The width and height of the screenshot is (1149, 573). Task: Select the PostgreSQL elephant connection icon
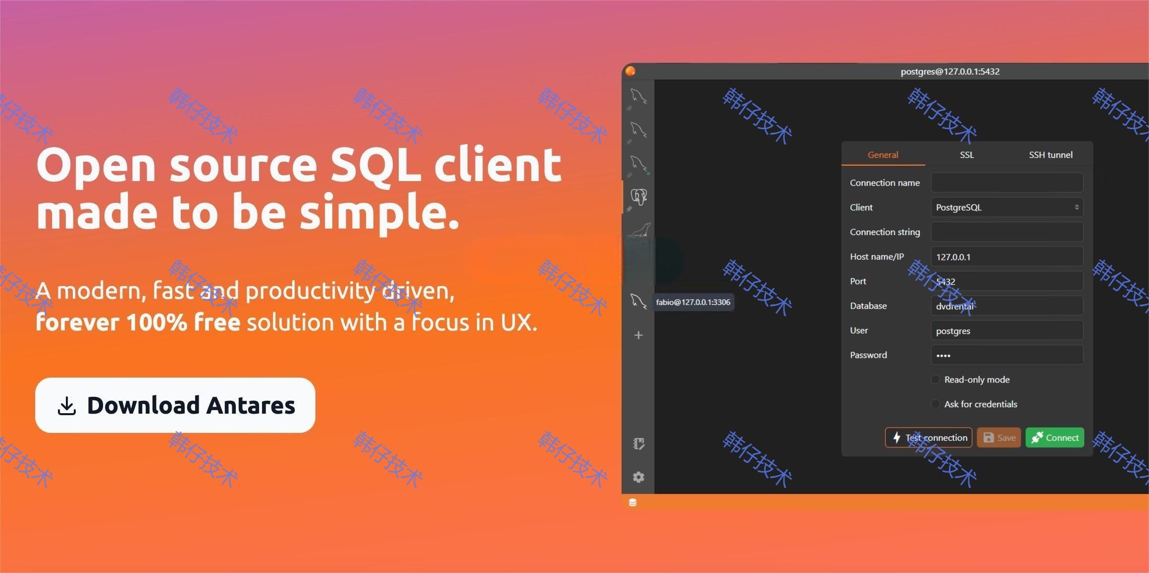[638, 197]
